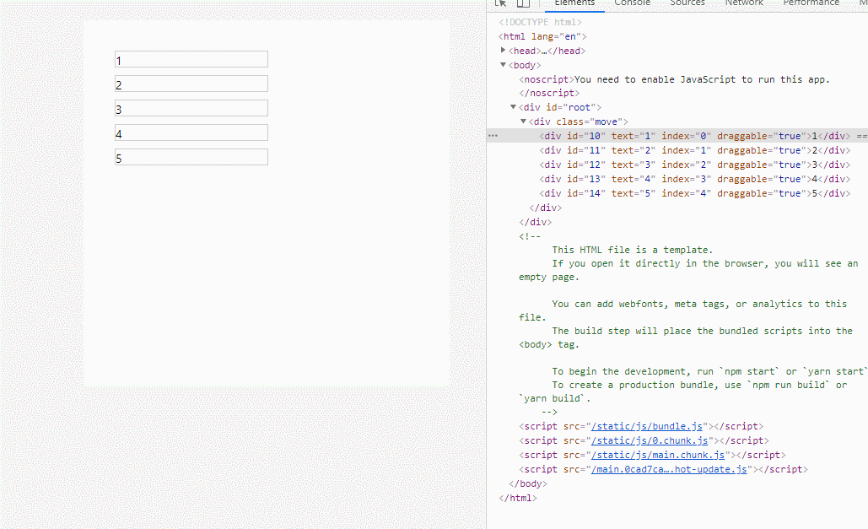Open the /static/js/0.chunk.js link

[x=650, y=440]
